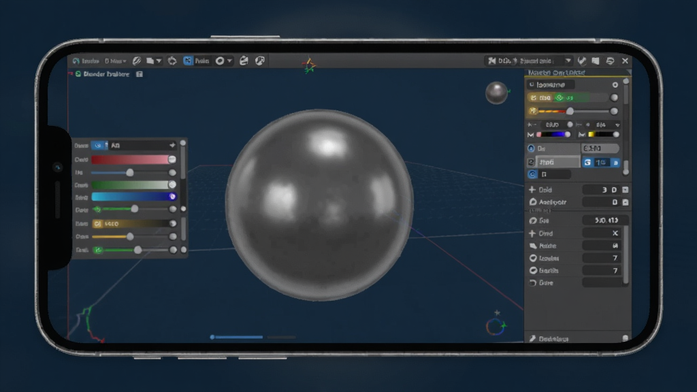Click the cyan-to-blue gradient bar in the left panel
Screen dimensions: 697x392
(x=133, y=197)
